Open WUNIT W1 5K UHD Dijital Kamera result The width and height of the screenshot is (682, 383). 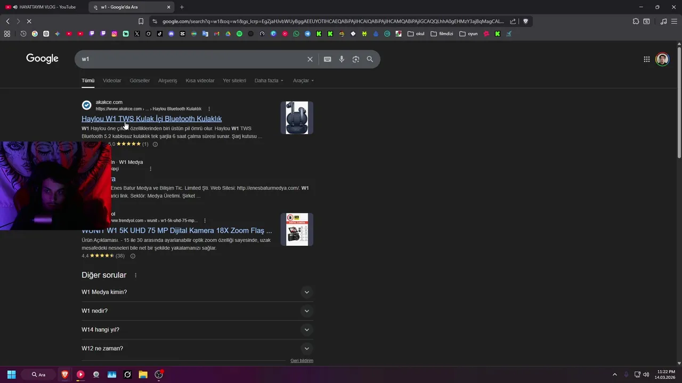[176, 230]
